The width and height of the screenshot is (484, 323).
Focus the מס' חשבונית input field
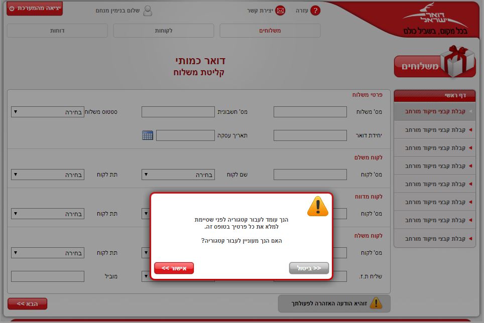178,112
